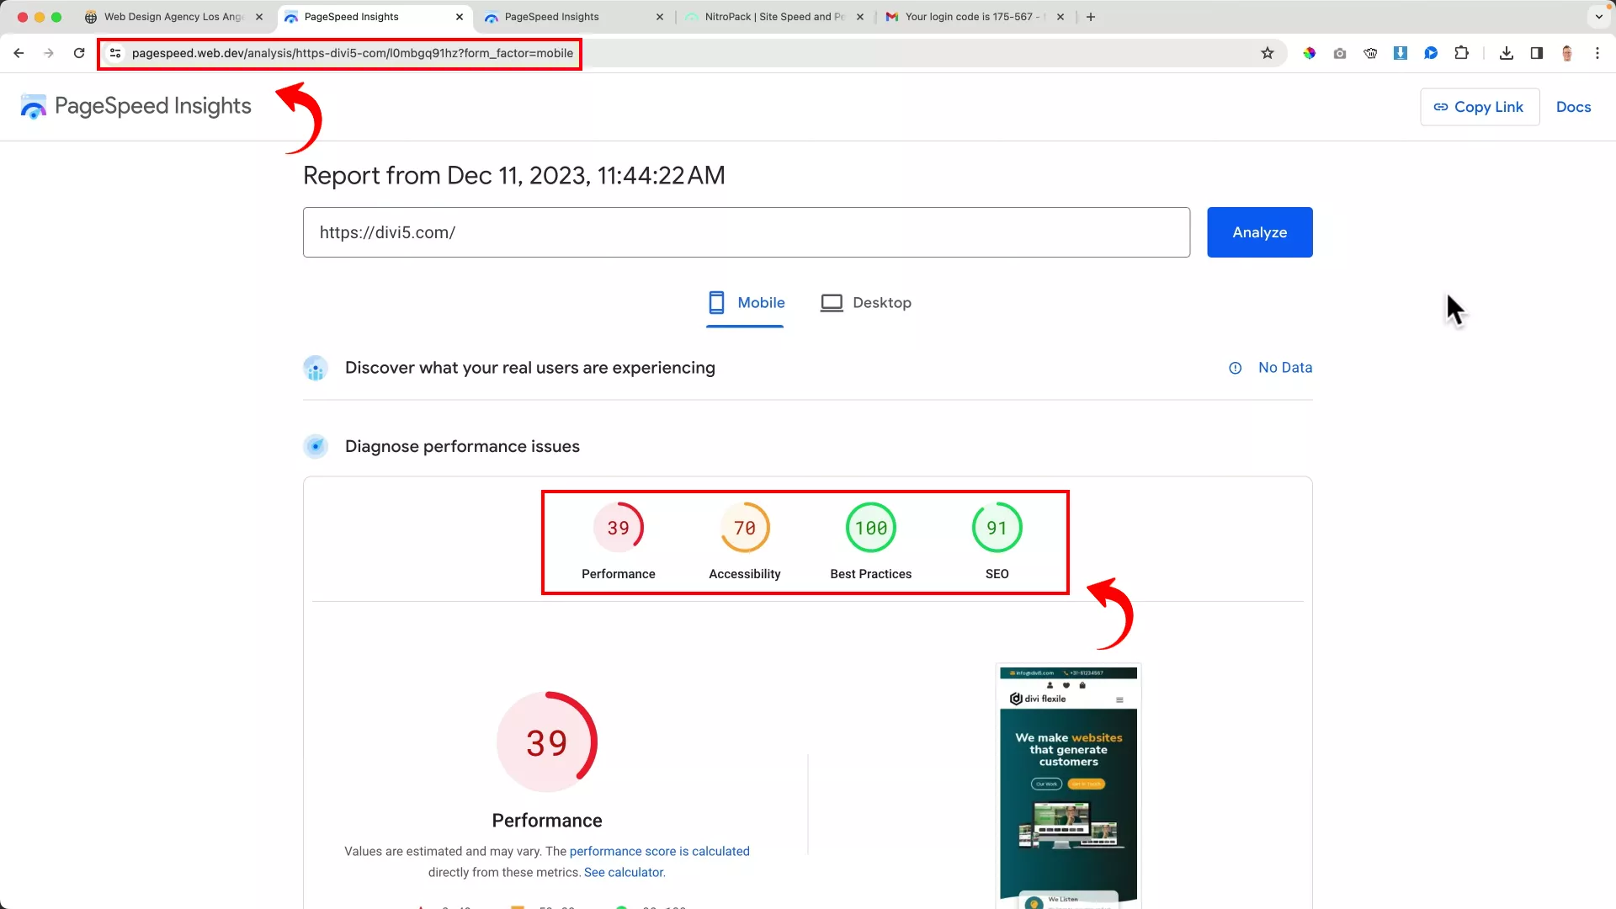Click the No Data info icon
Image resolution: width=1616 pixels, height=909 pixels.
tap(1234, 368)
